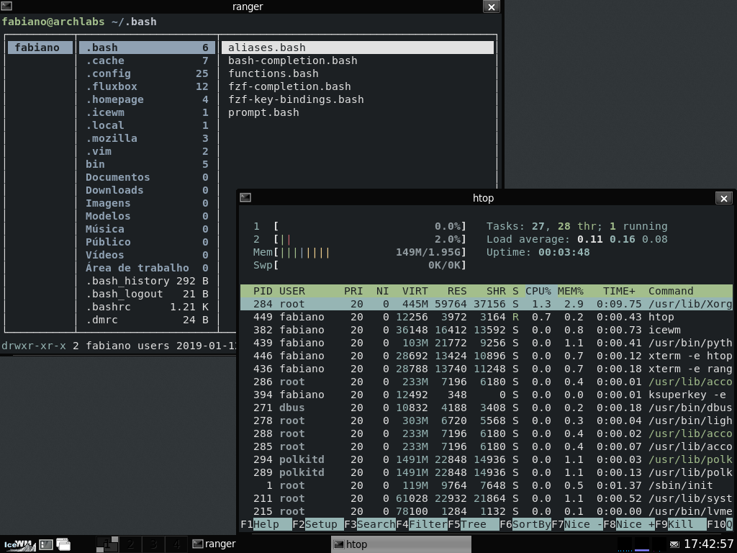Select the Downloads folder in ranger
Screen dimensions: 737x553
(147, 190)
